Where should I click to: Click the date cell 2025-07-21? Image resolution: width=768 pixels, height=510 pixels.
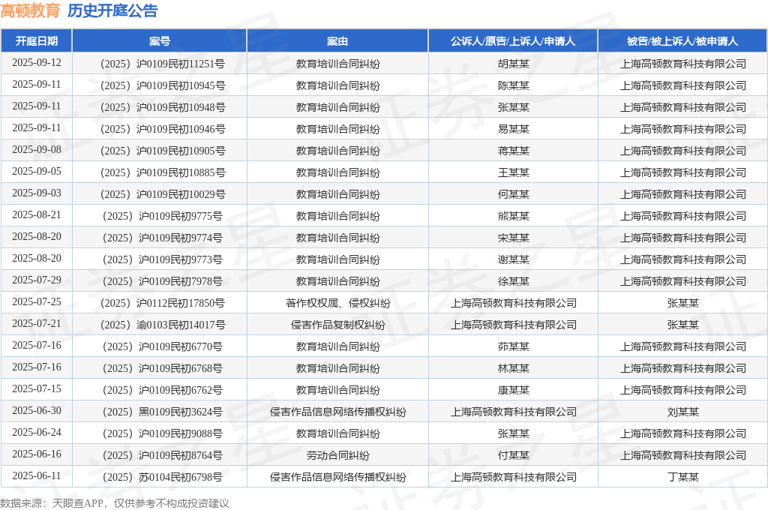[37, 324]
